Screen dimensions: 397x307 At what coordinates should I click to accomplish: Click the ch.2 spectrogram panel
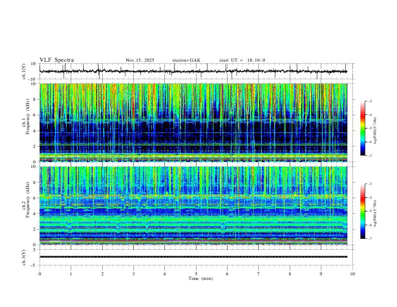193,206
